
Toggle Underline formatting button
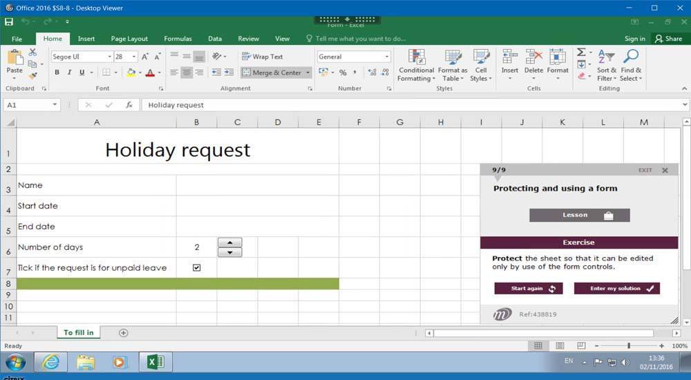(x=82, y=73)
